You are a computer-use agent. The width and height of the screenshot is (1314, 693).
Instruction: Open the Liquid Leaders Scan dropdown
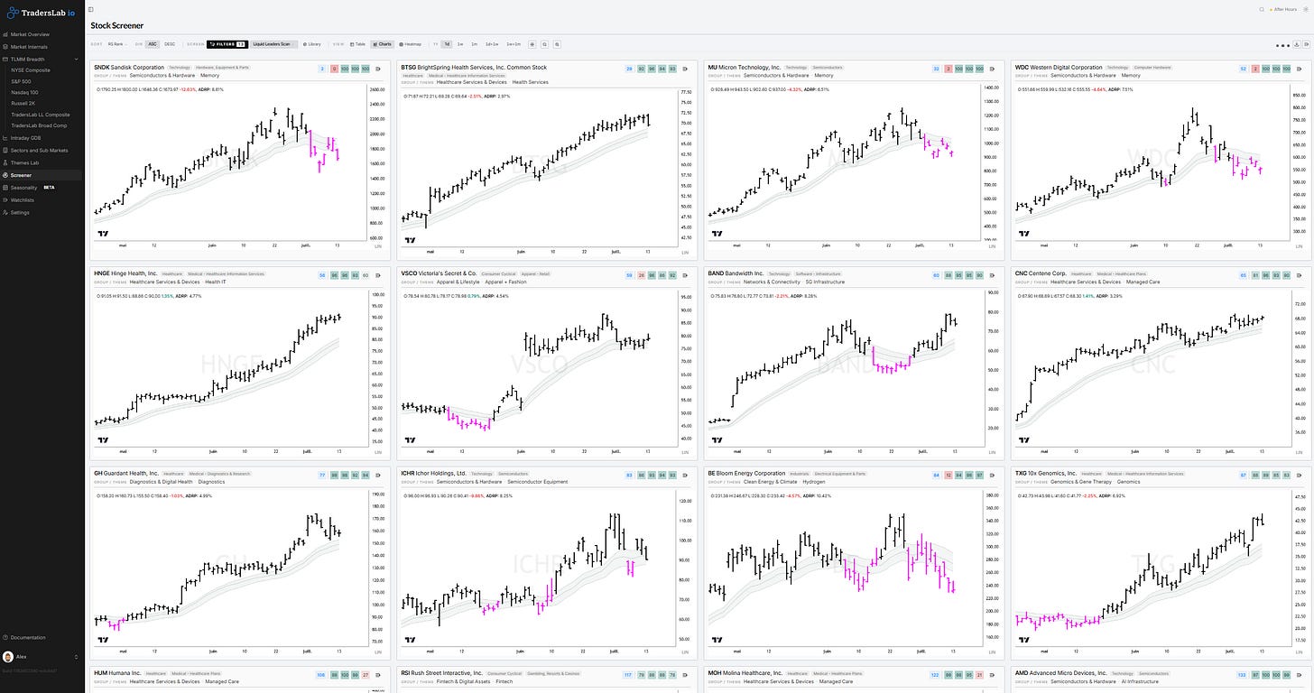(273, 43)
